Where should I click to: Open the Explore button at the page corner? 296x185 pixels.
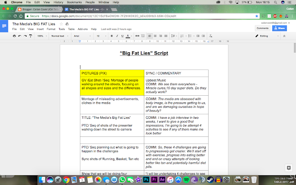click(x=289, y=168)
